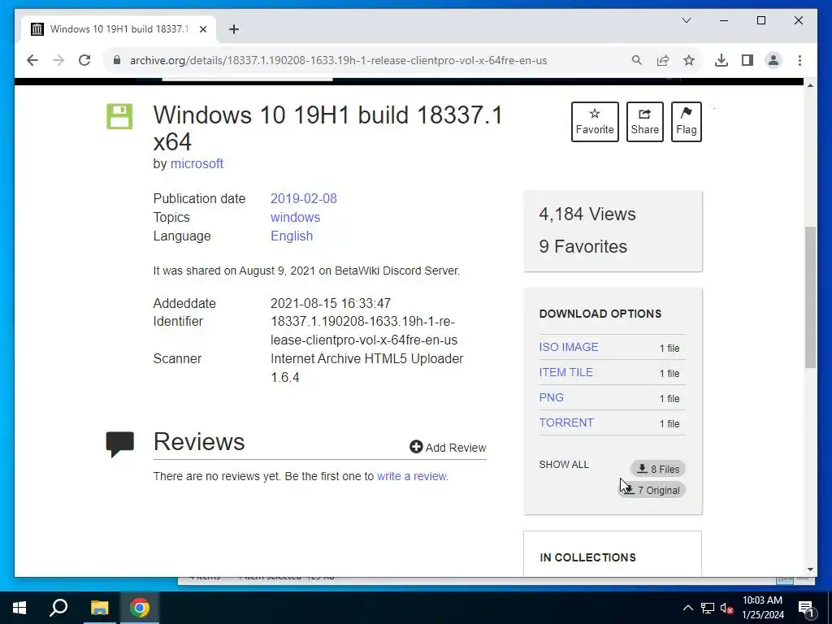Reload the current page
This screenshot has height=624, width=832.
(84, 60)
